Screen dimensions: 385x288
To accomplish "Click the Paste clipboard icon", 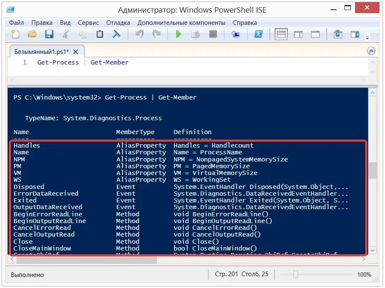I will click(100, 34).
